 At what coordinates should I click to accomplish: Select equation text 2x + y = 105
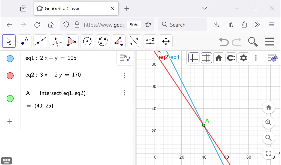pyautogui.click(x=58, y=58)
